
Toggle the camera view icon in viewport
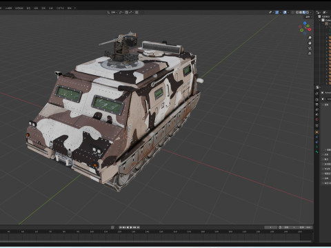(x=310, y=48)
